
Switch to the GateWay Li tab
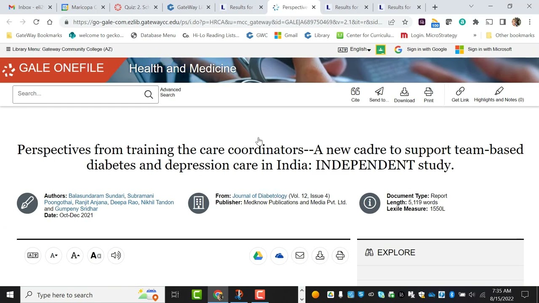coord(189,7)
